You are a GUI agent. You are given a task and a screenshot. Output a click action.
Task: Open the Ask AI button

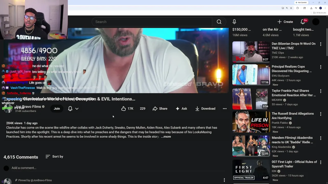(181, 109)
